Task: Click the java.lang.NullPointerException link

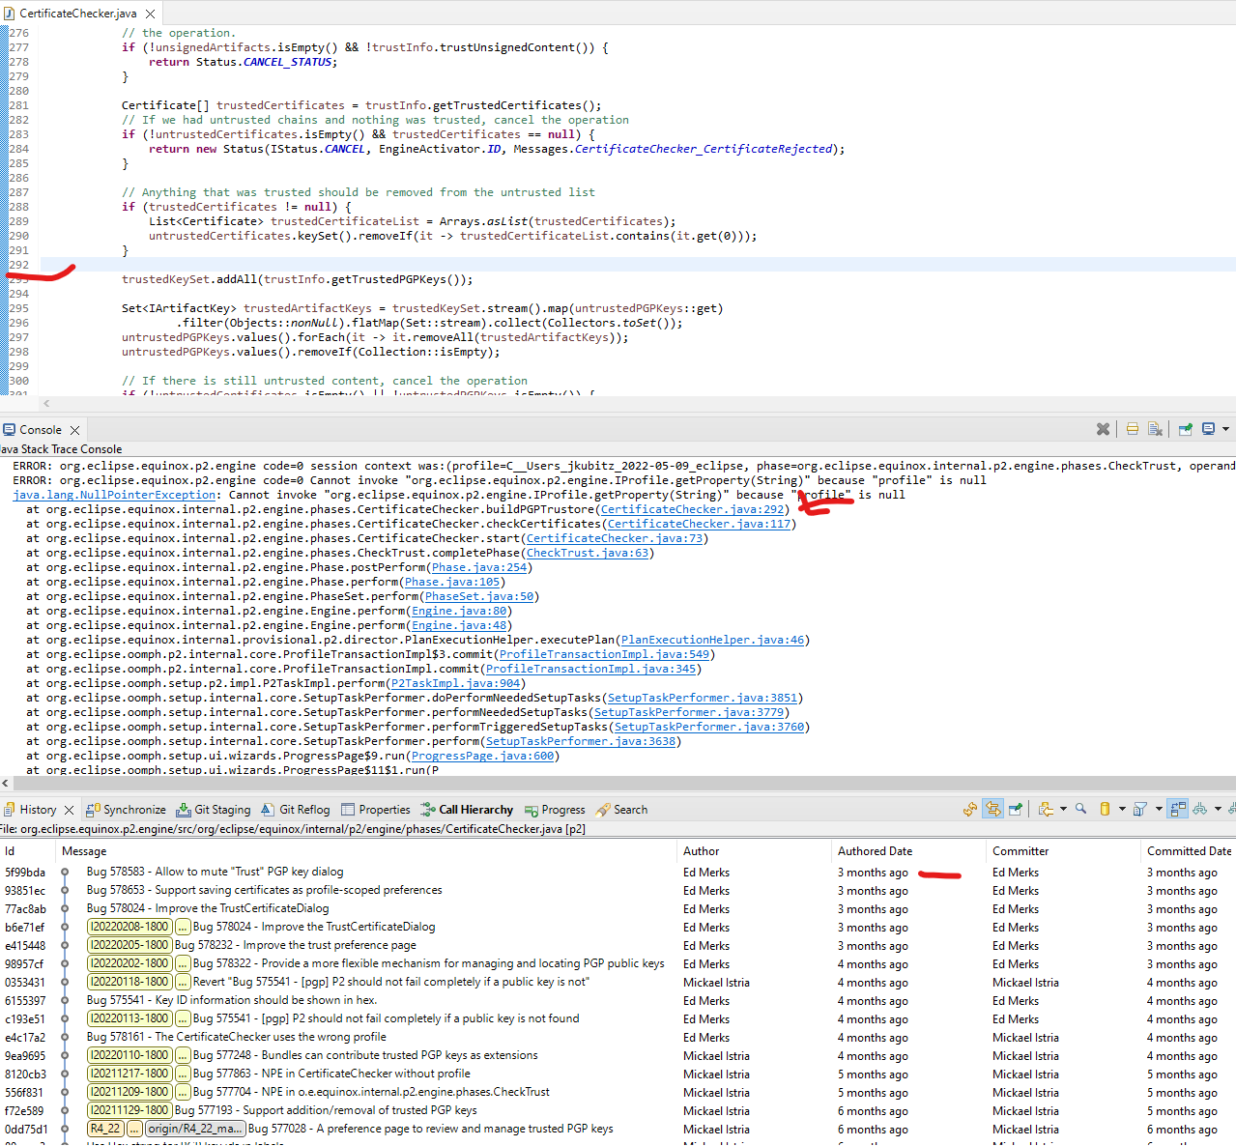Action: (113, 494)
